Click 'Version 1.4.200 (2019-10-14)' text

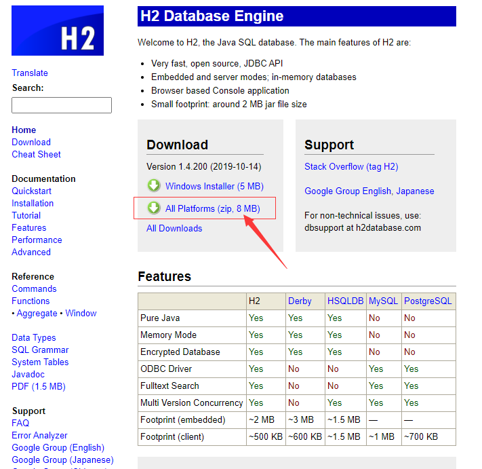pyautogui.click(x=204, y=166)
